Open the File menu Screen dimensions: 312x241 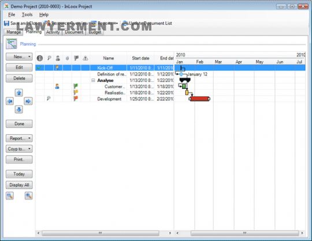12,14
